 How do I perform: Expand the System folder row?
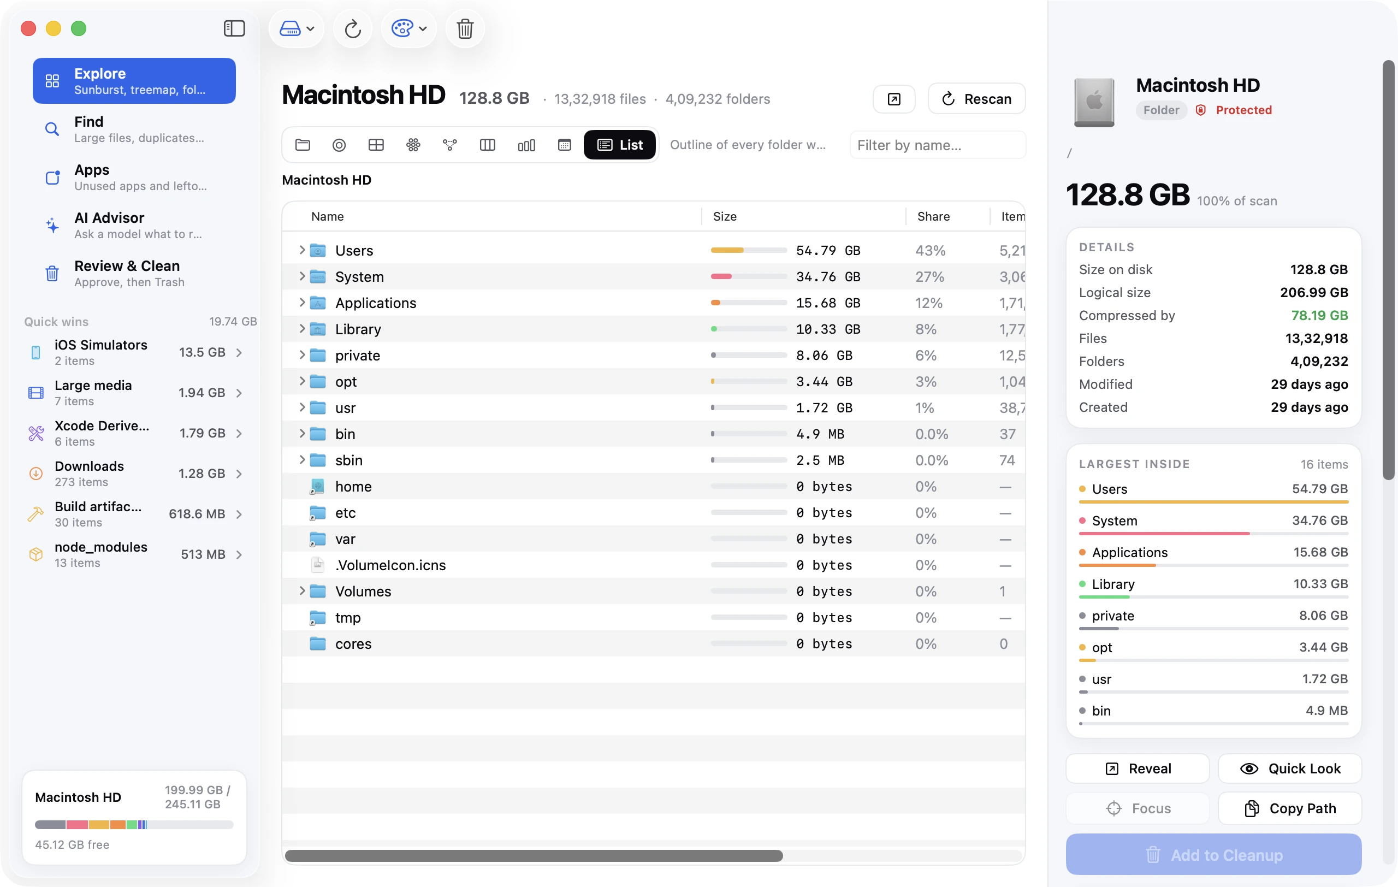[302, 276]
